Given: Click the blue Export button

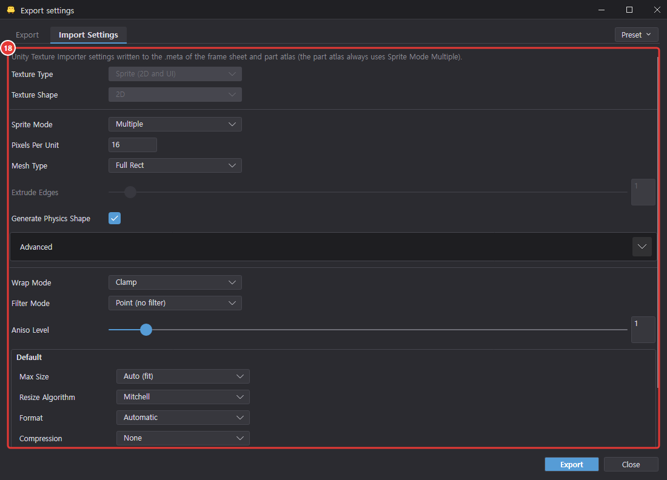Looking at the screenshot, I should [x=571, y=464].
